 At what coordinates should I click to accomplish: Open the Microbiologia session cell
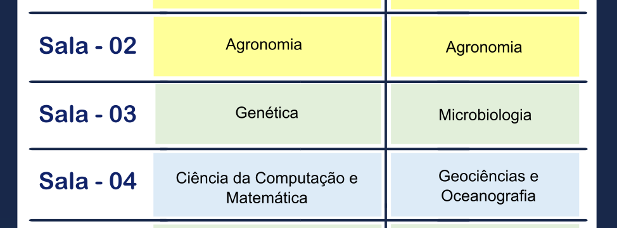pyautogui.click(x=485, y=114)
